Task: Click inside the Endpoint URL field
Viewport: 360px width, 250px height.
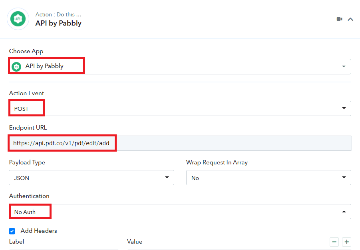Action: pyautogui.click(x=180, y=143)
